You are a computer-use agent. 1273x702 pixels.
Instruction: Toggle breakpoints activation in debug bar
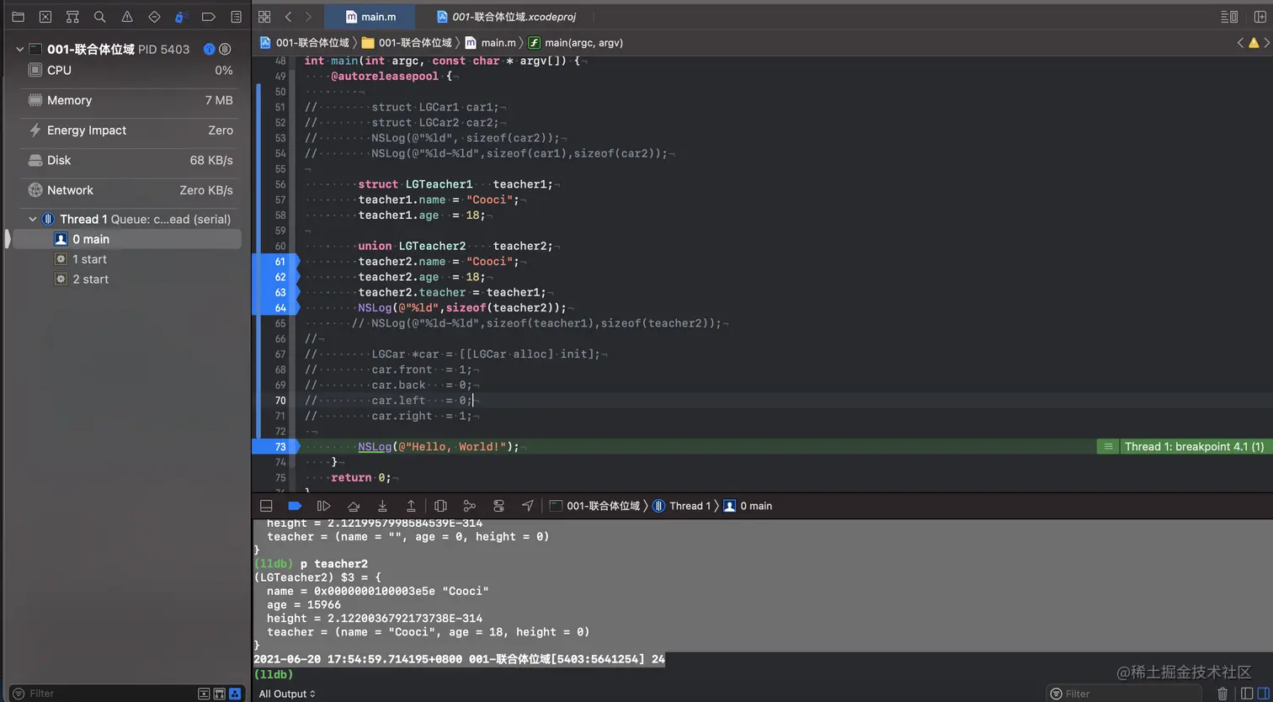coord(295,506)
